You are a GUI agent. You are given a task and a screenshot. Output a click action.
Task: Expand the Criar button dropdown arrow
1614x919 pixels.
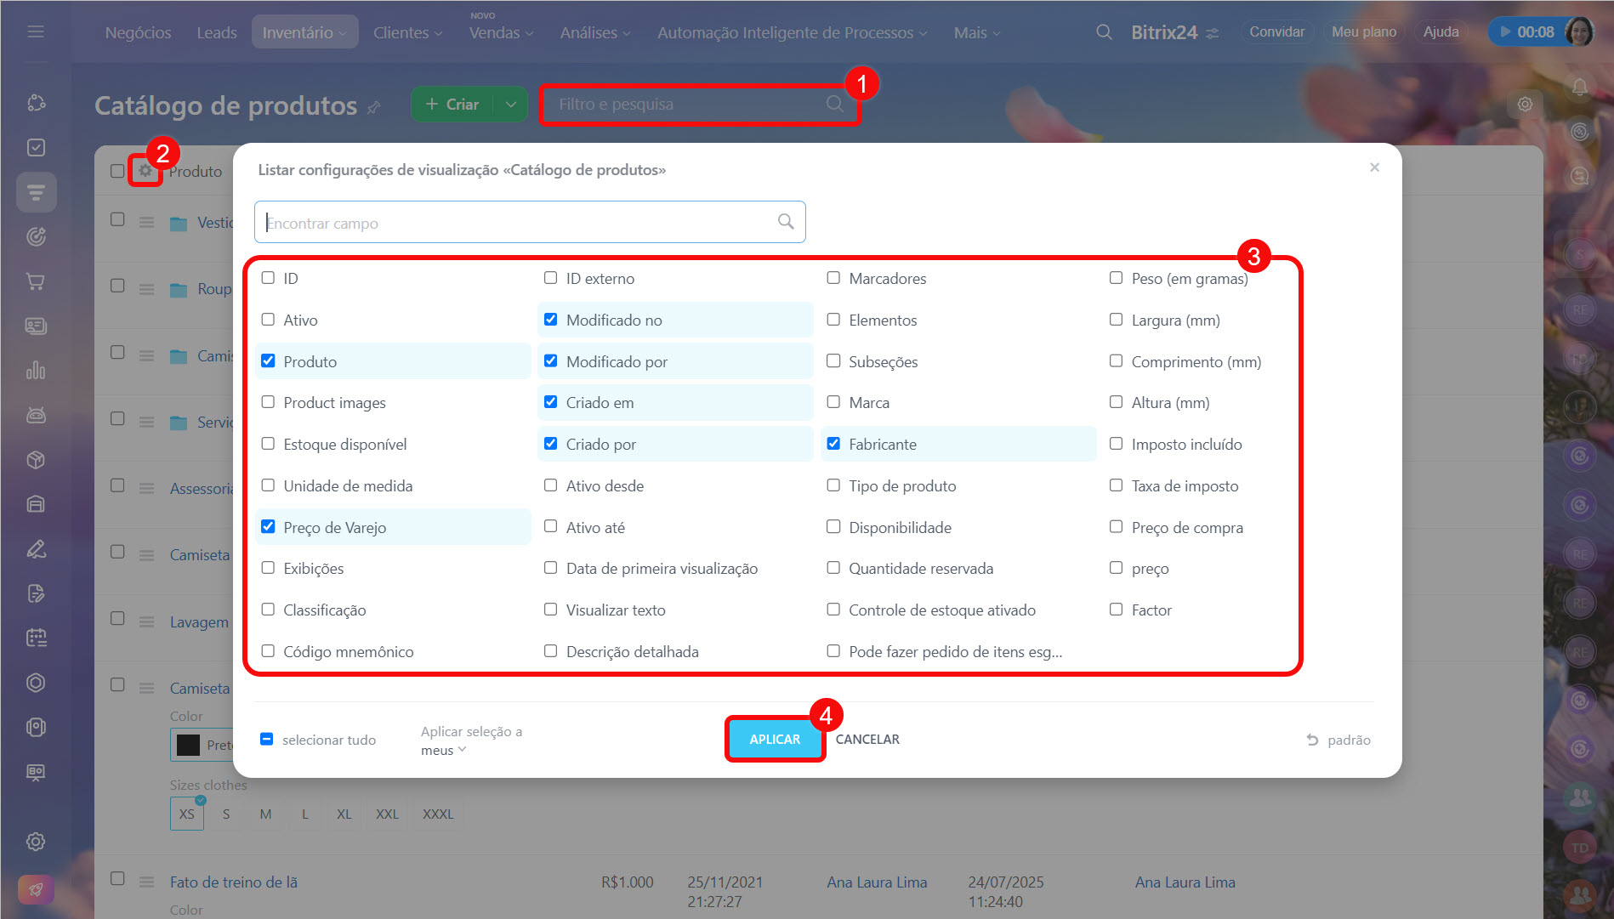510,105
